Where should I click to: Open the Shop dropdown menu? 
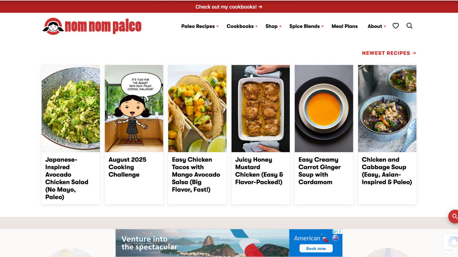pos(273,26)
